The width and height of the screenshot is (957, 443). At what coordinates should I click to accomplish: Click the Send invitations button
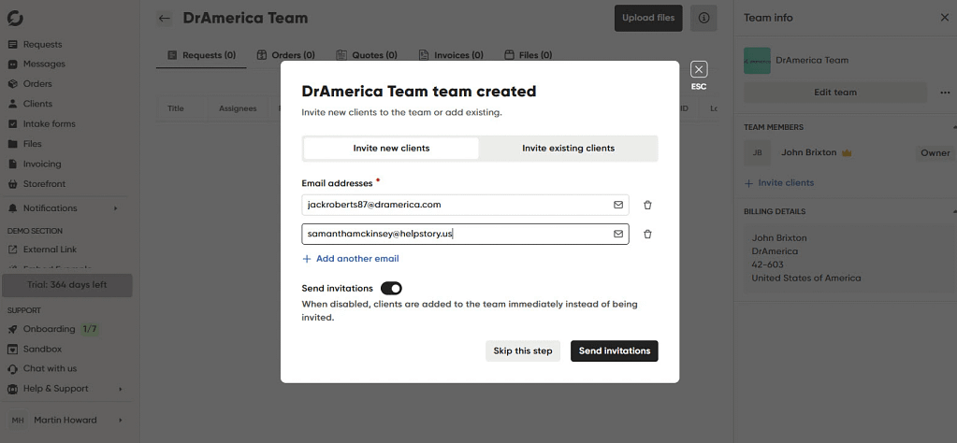point(615,351)
